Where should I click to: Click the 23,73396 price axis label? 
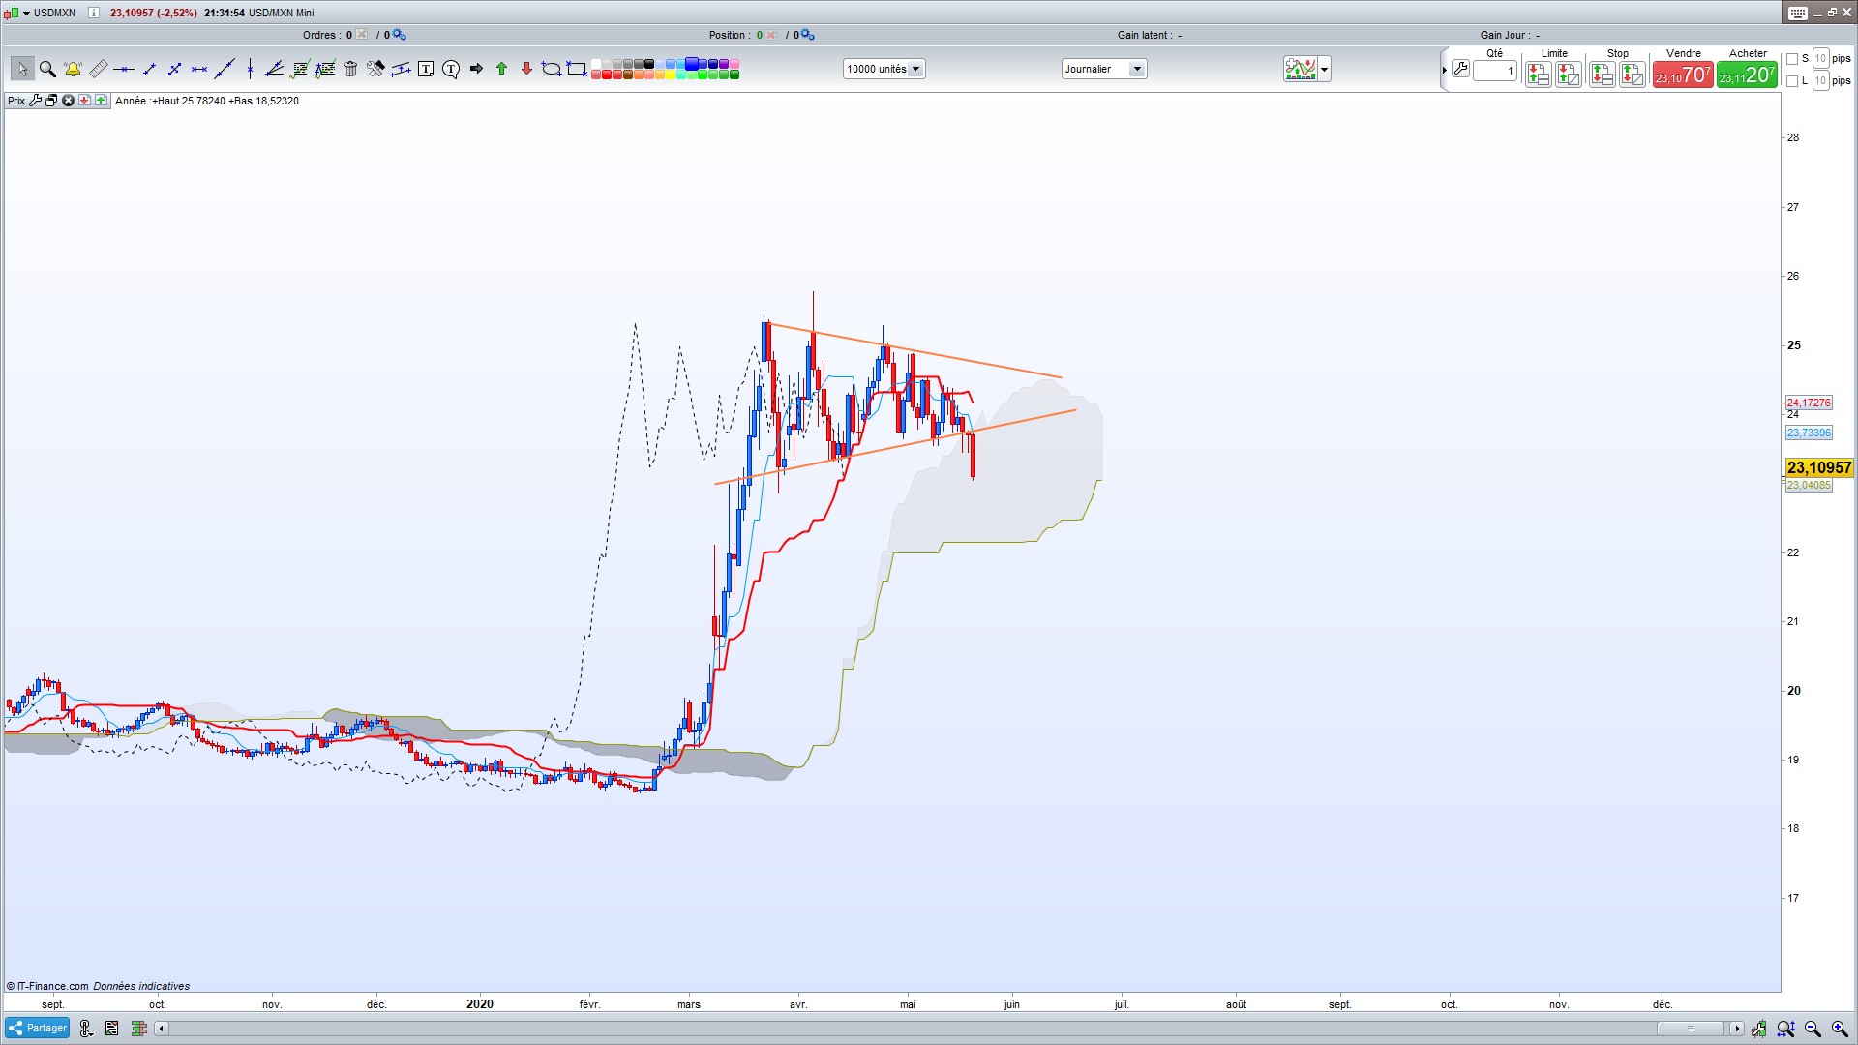(1809, 433)
